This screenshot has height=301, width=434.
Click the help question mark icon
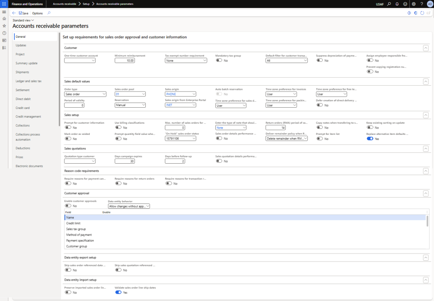(x=421, y=4)
